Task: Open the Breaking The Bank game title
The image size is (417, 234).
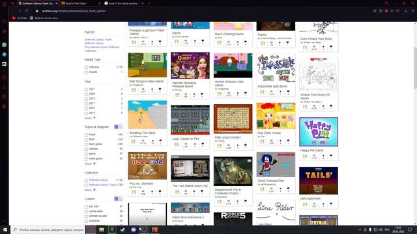Action: coord(142,133)
